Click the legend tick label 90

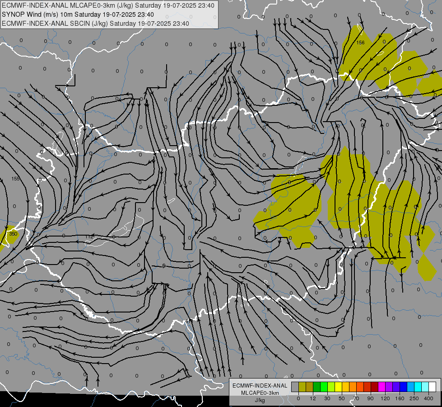[370, 398]
